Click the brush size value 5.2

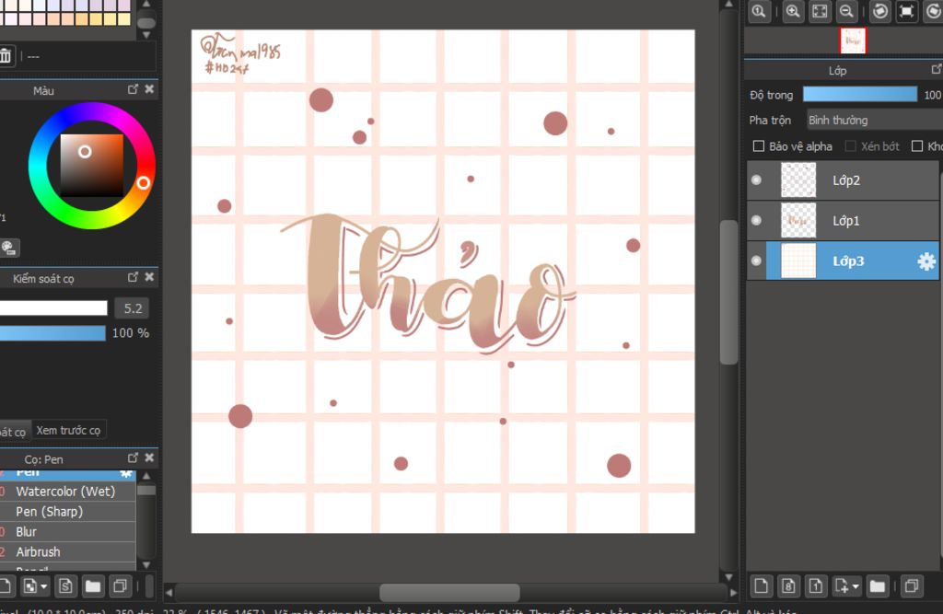(133, 308)
